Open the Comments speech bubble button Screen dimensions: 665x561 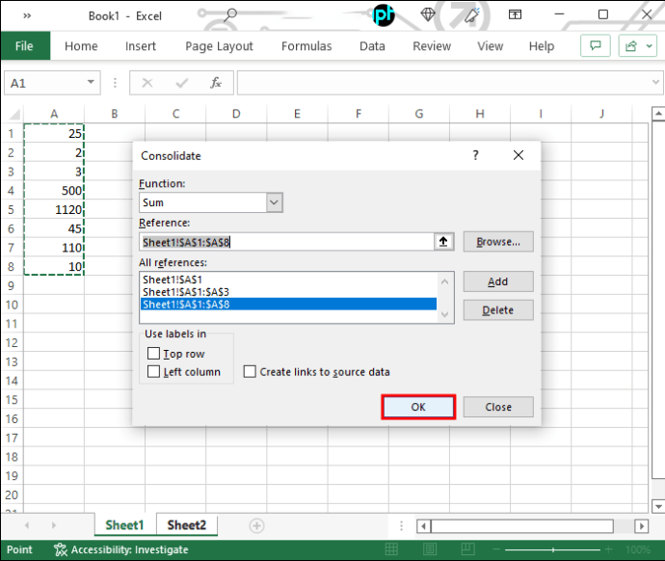pos(596,45)
